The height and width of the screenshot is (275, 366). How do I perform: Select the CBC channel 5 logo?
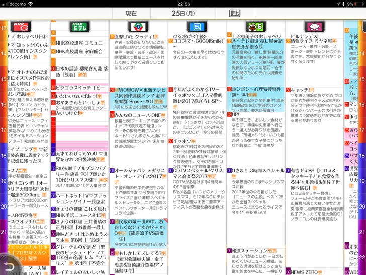tap(198, 27)
